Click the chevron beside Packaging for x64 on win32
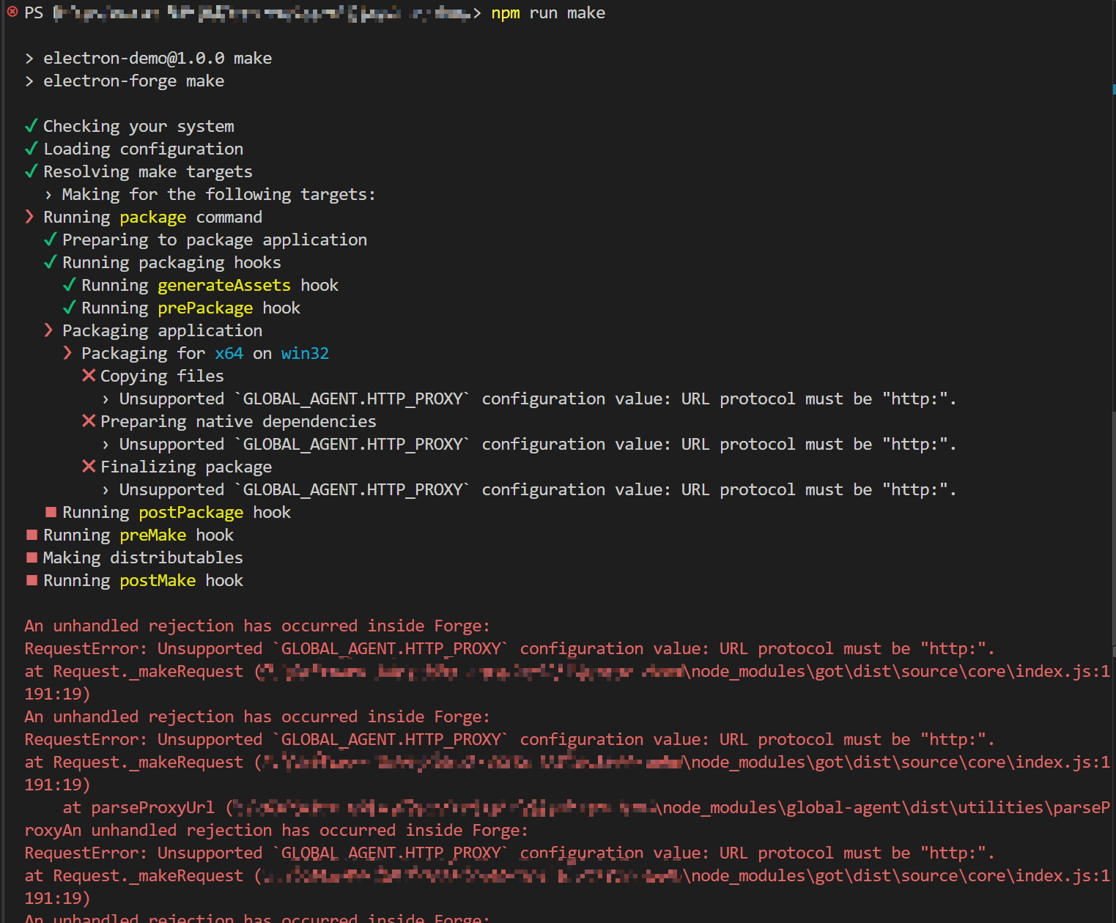This screenshot has height=923, width=1116. (68, 353)
